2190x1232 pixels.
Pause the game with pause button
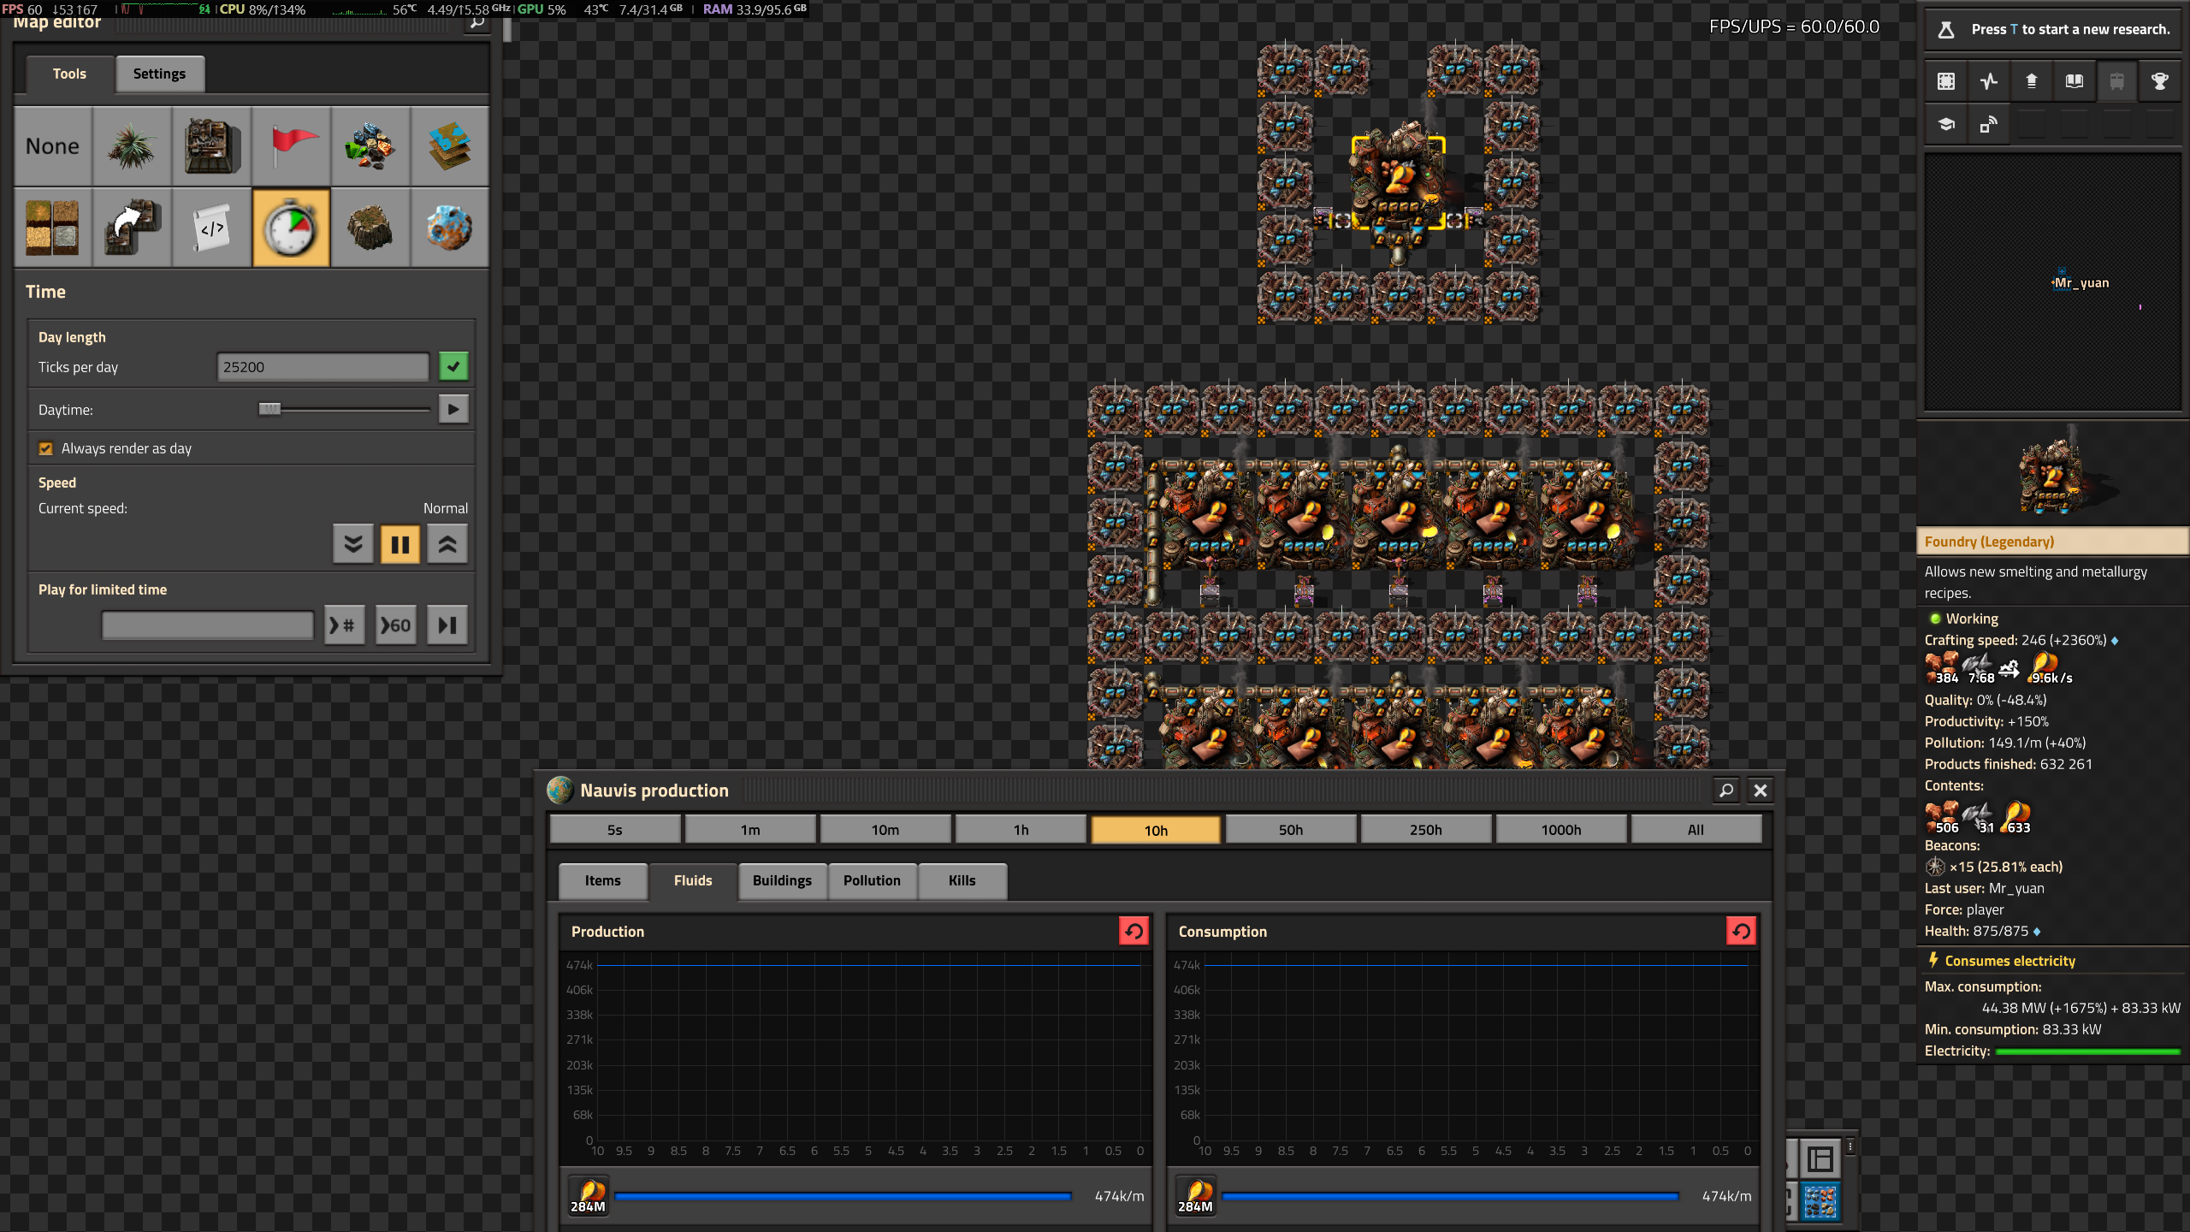point(400,544)
